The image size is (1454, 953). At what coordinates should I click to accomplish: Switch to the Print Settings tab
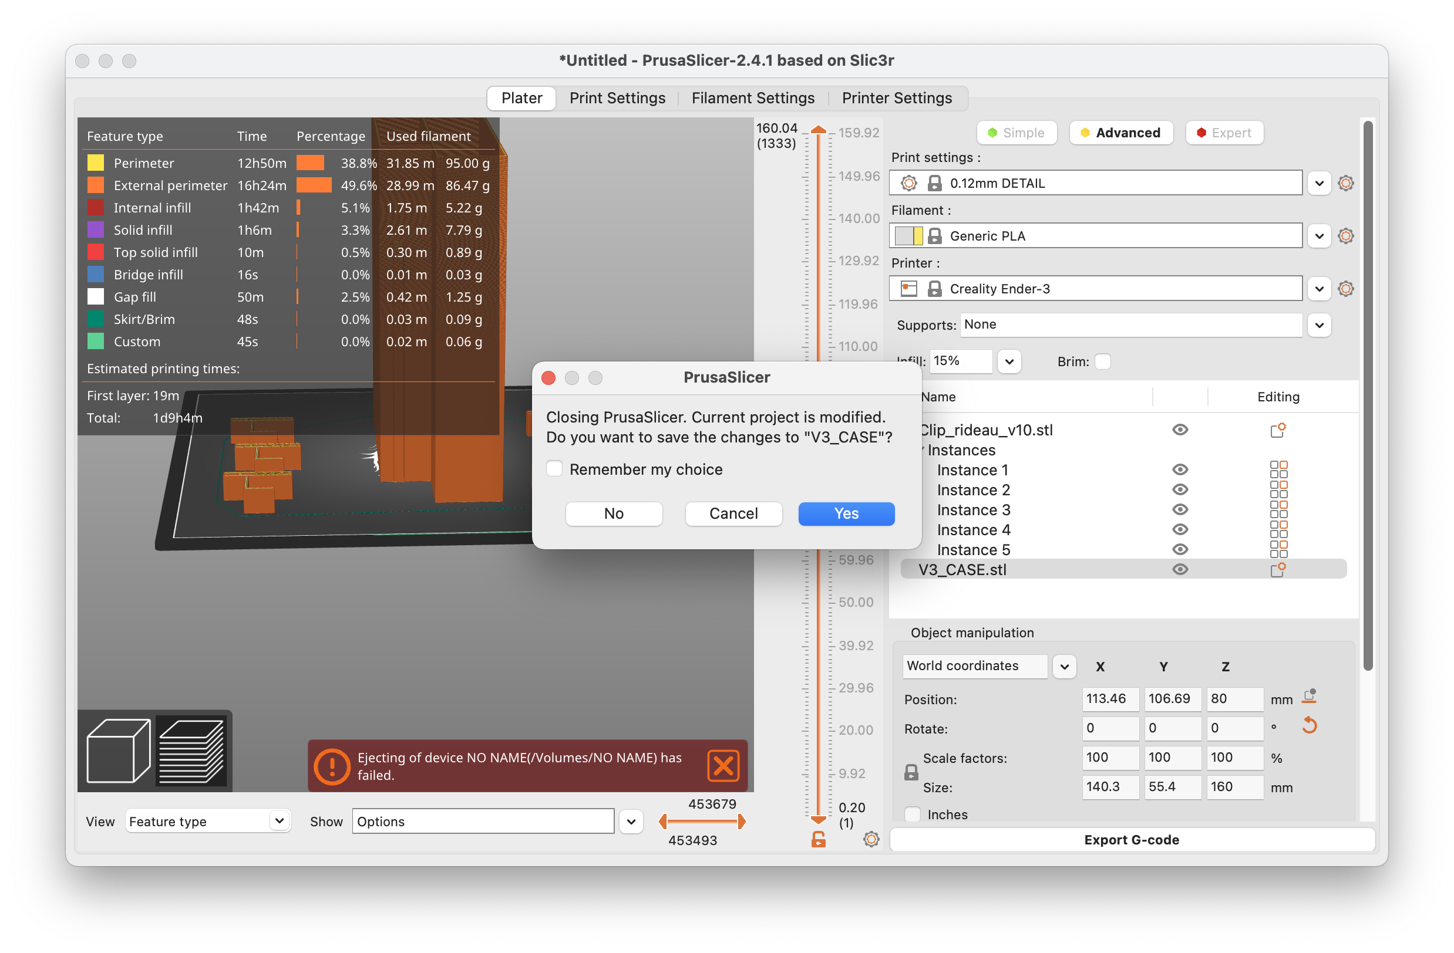617,97
